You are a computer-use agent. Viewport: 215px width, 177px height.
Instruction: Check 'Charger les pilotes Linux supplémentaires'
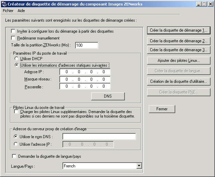(x=16, y=112)
